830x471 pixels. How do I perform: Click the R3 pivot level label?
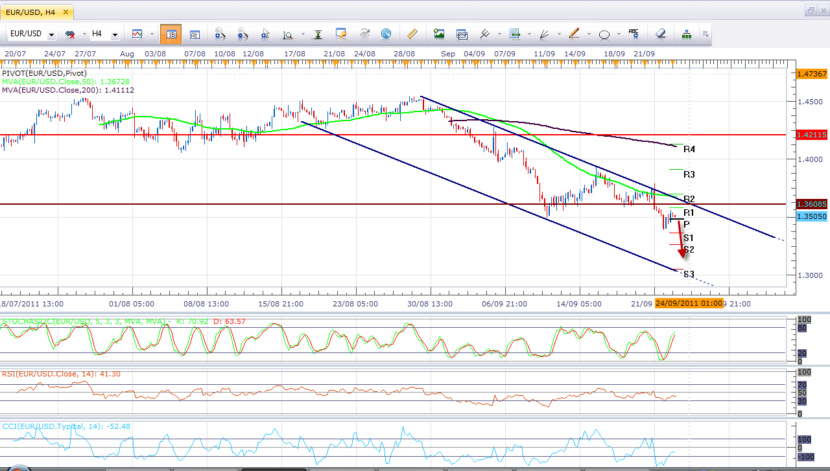point(689,174)
